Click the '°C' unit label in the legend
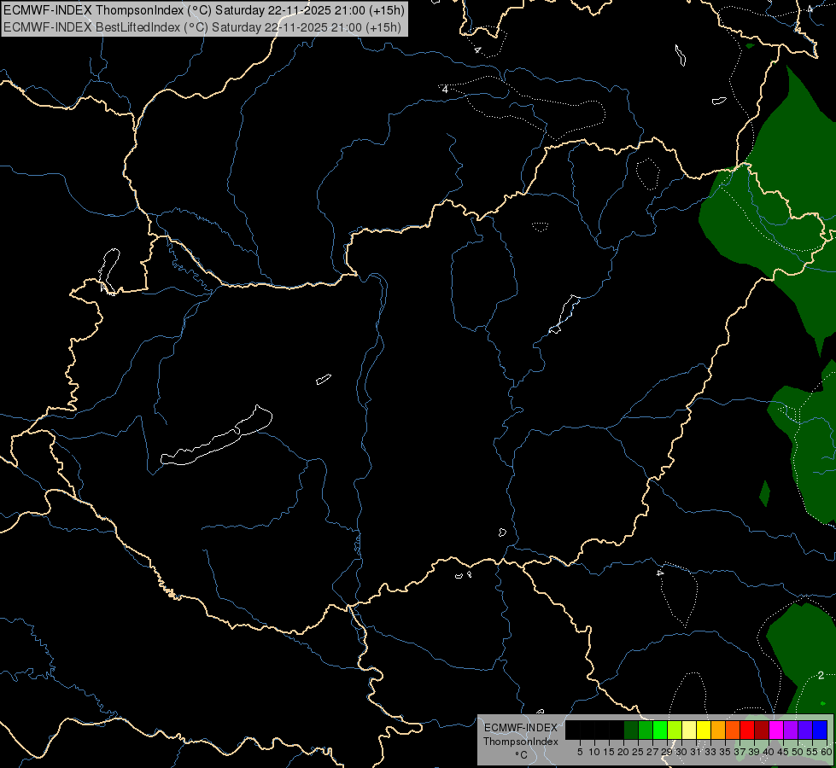 coord(522,754)
